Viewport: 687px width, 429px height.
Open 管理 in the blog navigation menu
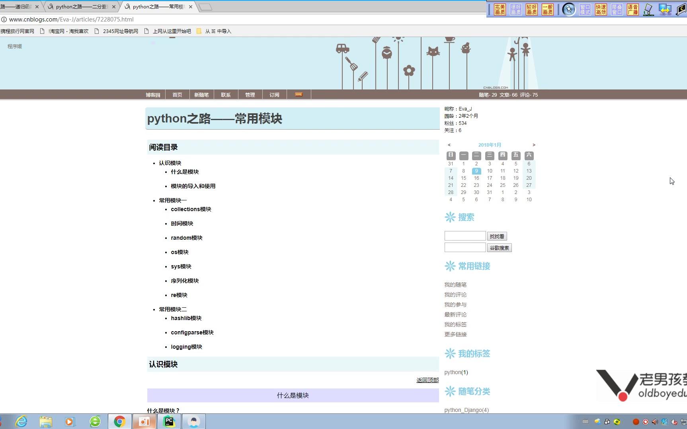[250, 95]
